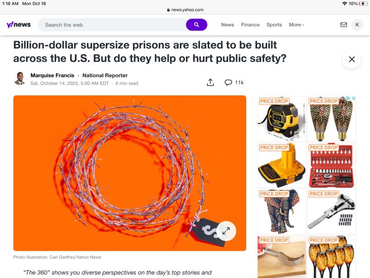Screen dimensions: 370x278
Task: Open Marquise Francis author link
Action: [x=52, y=75]
